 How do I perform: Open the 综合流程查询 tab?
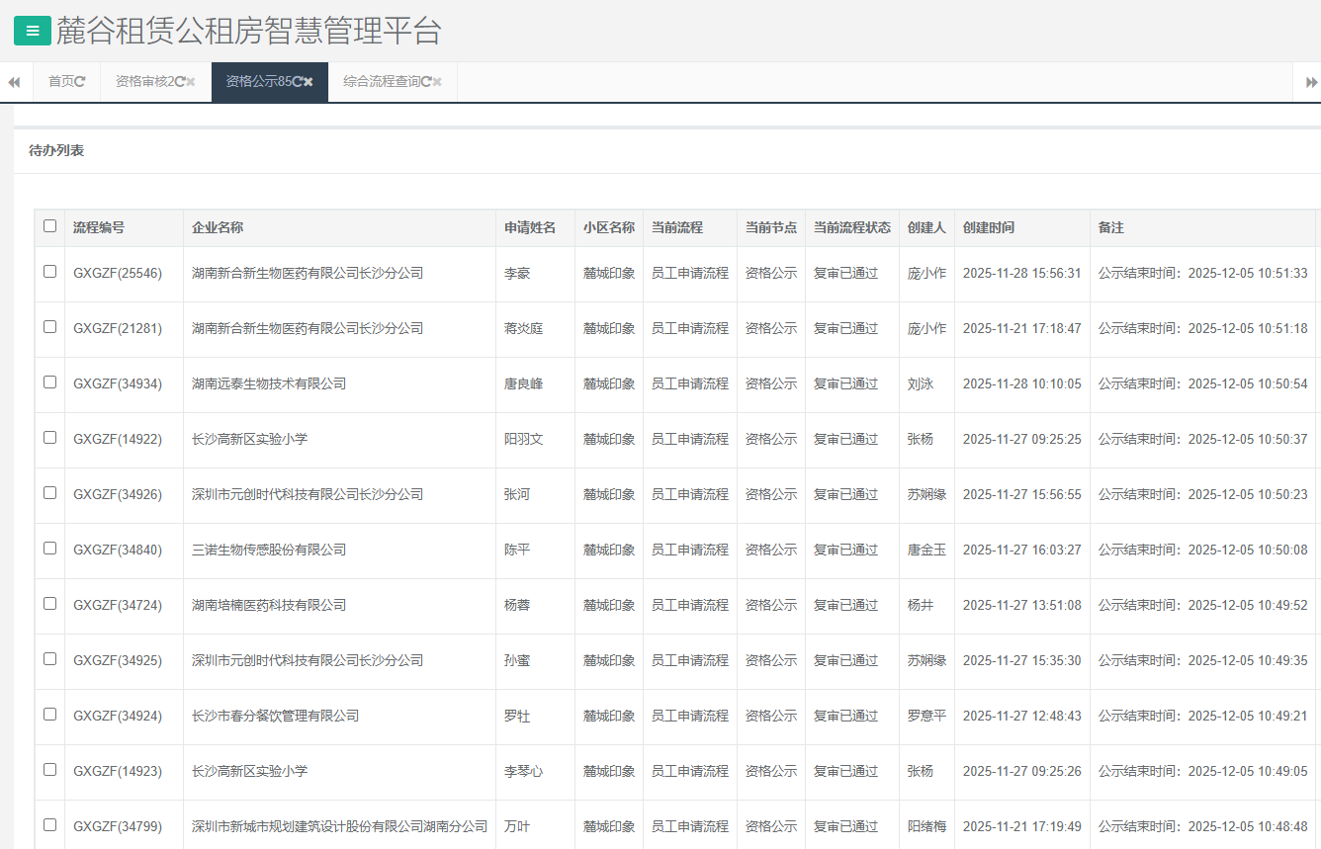coord(381,82)
